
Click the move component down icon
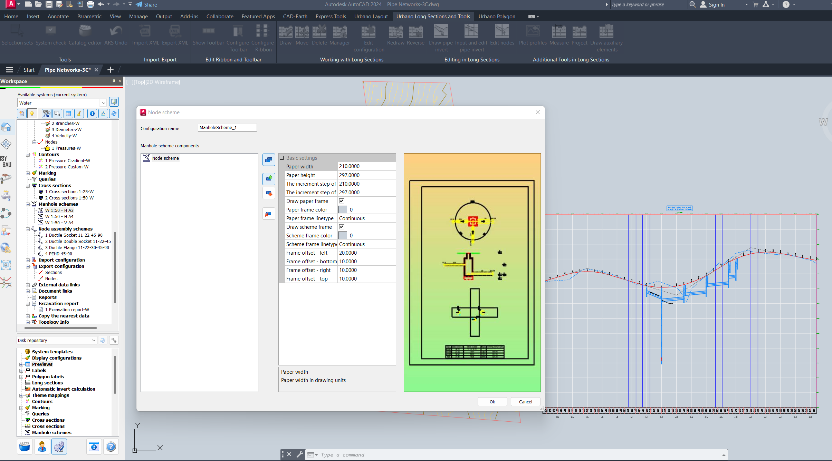pos(269,193)
